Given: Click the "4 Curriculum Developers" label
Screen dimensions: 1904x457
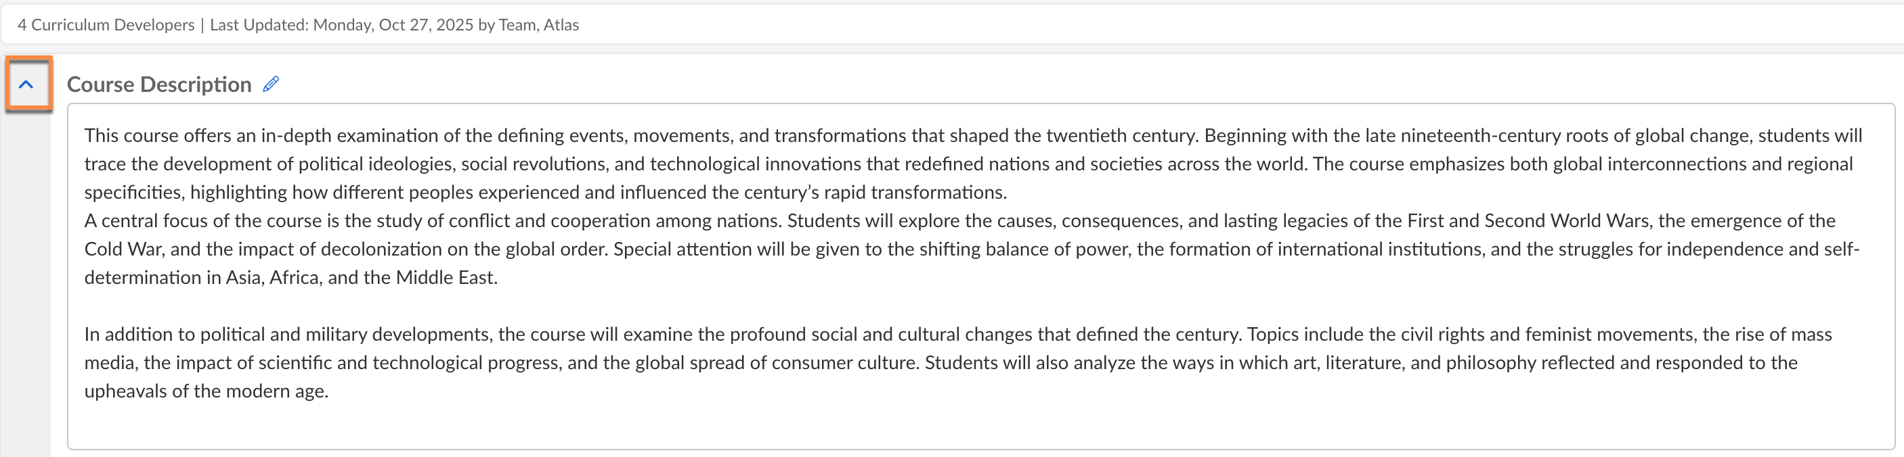Looking at the screenshot, I should point(106,25).
